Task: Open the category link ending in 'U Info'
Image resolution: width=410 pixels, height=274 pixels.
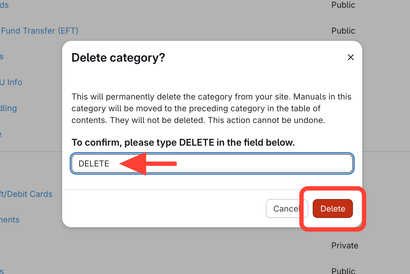Action: (x=11, y=82)
